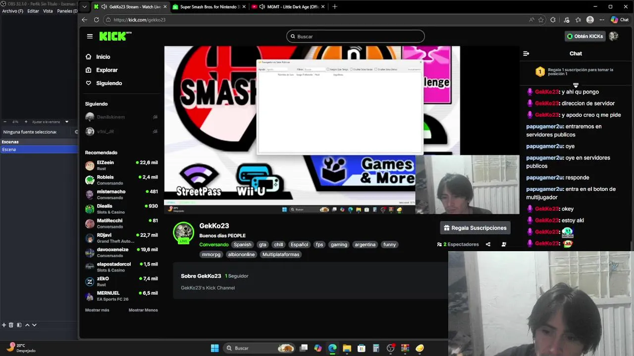Click the Conversando category link
The image size is (634, 356).
[x=214, y=245]
